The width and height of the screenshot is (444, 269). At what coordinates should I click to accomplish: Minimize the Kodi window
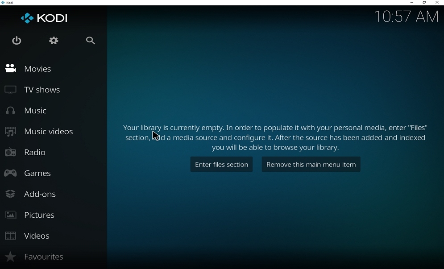click(x=412, y=3)
